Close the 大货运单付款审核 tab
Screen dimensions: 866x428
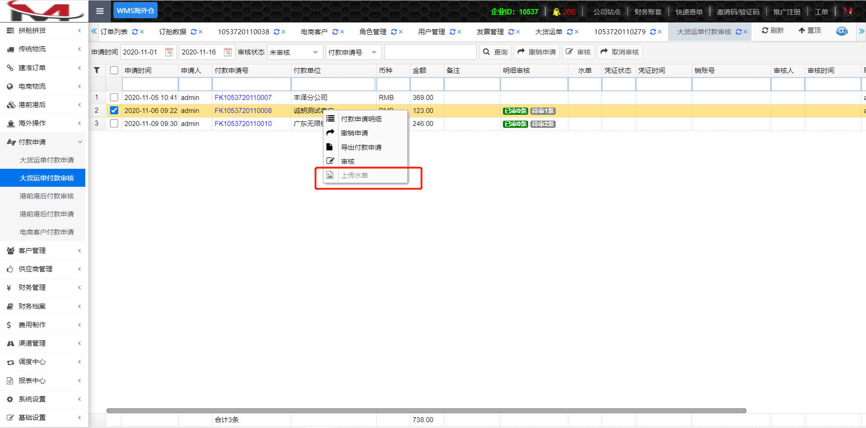[x=745, y=32]
